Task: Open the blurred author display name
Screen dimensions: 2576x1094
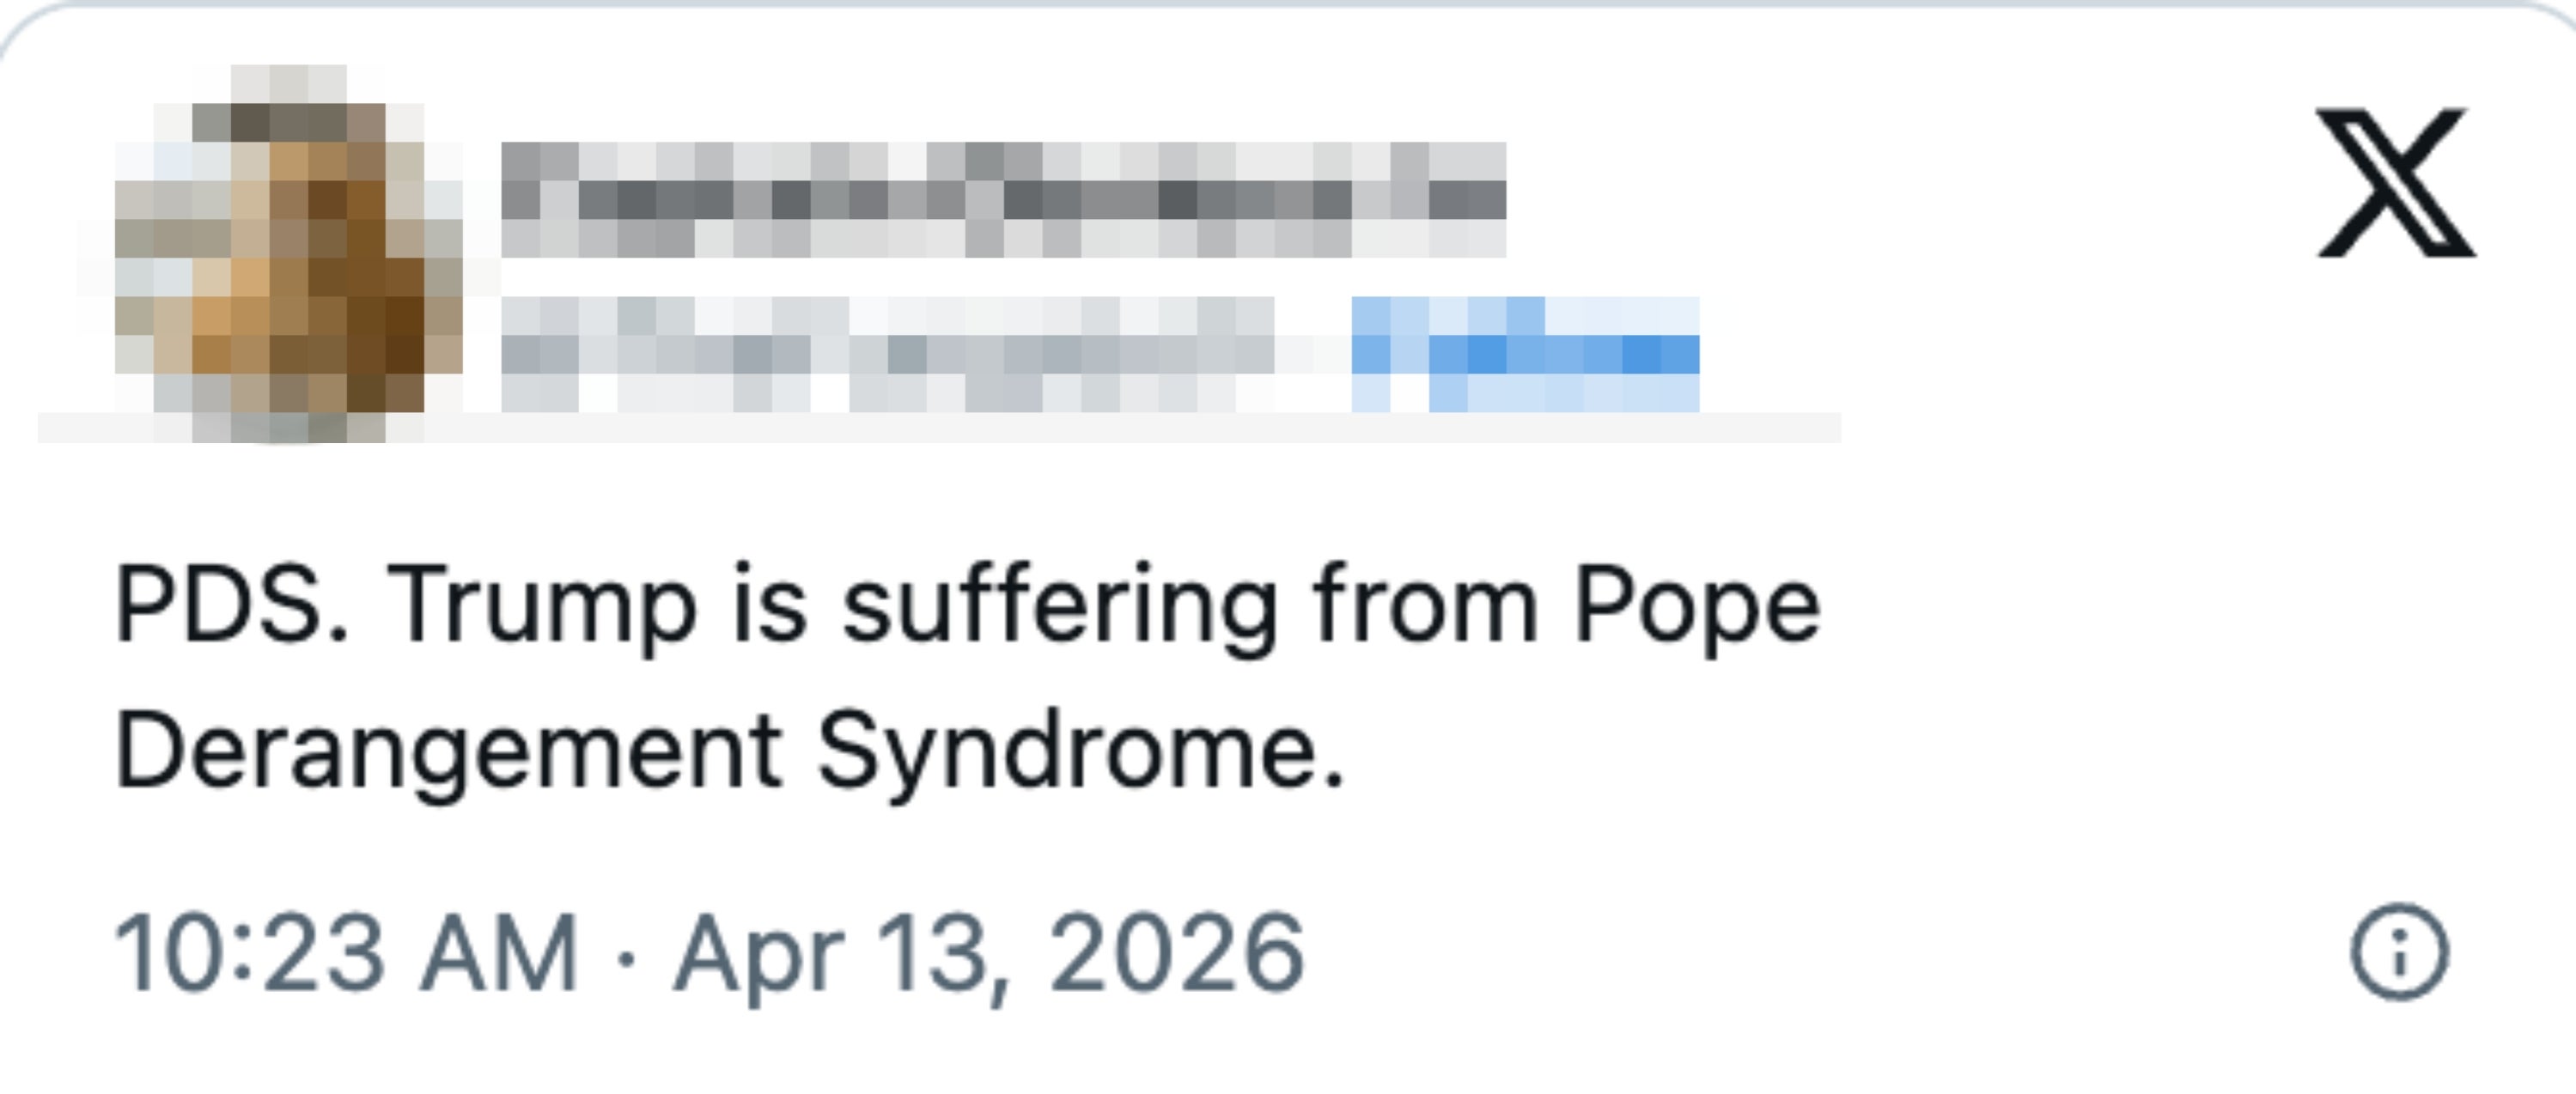Action: pos(1002,199)
